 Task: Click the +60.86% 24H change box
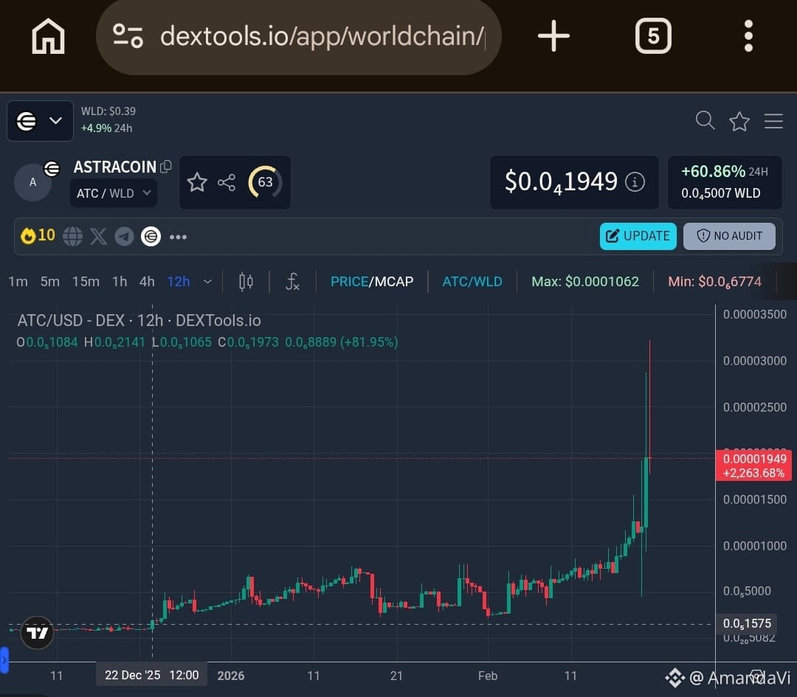(x=725, y=182)
